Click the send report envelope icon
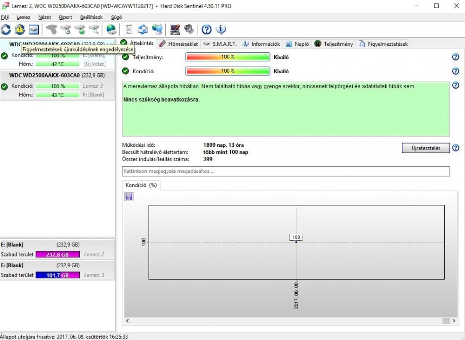The image size is (465, 340). click(x=143, y=29)
